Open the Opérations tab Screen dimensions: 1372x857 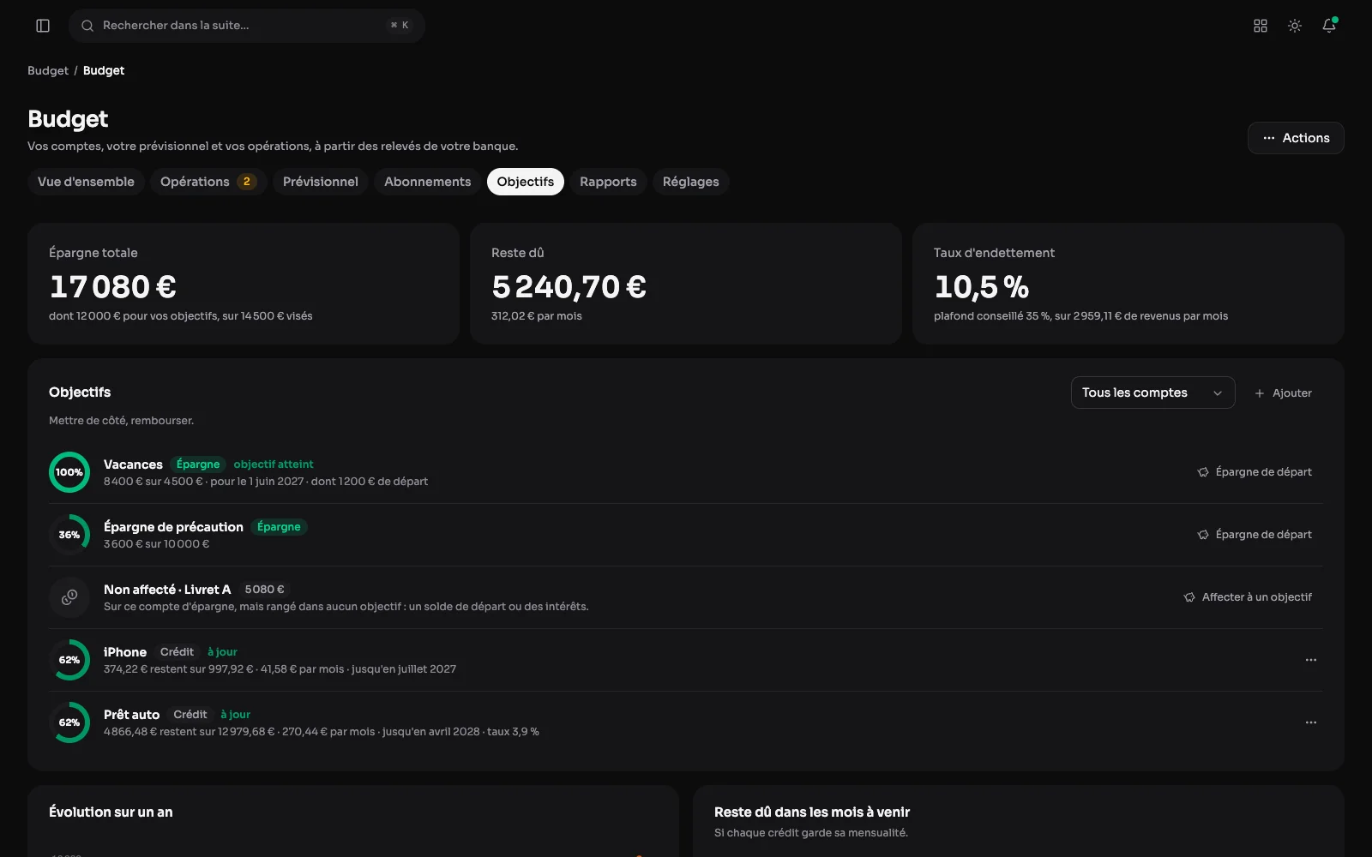(x=208, y=182)
